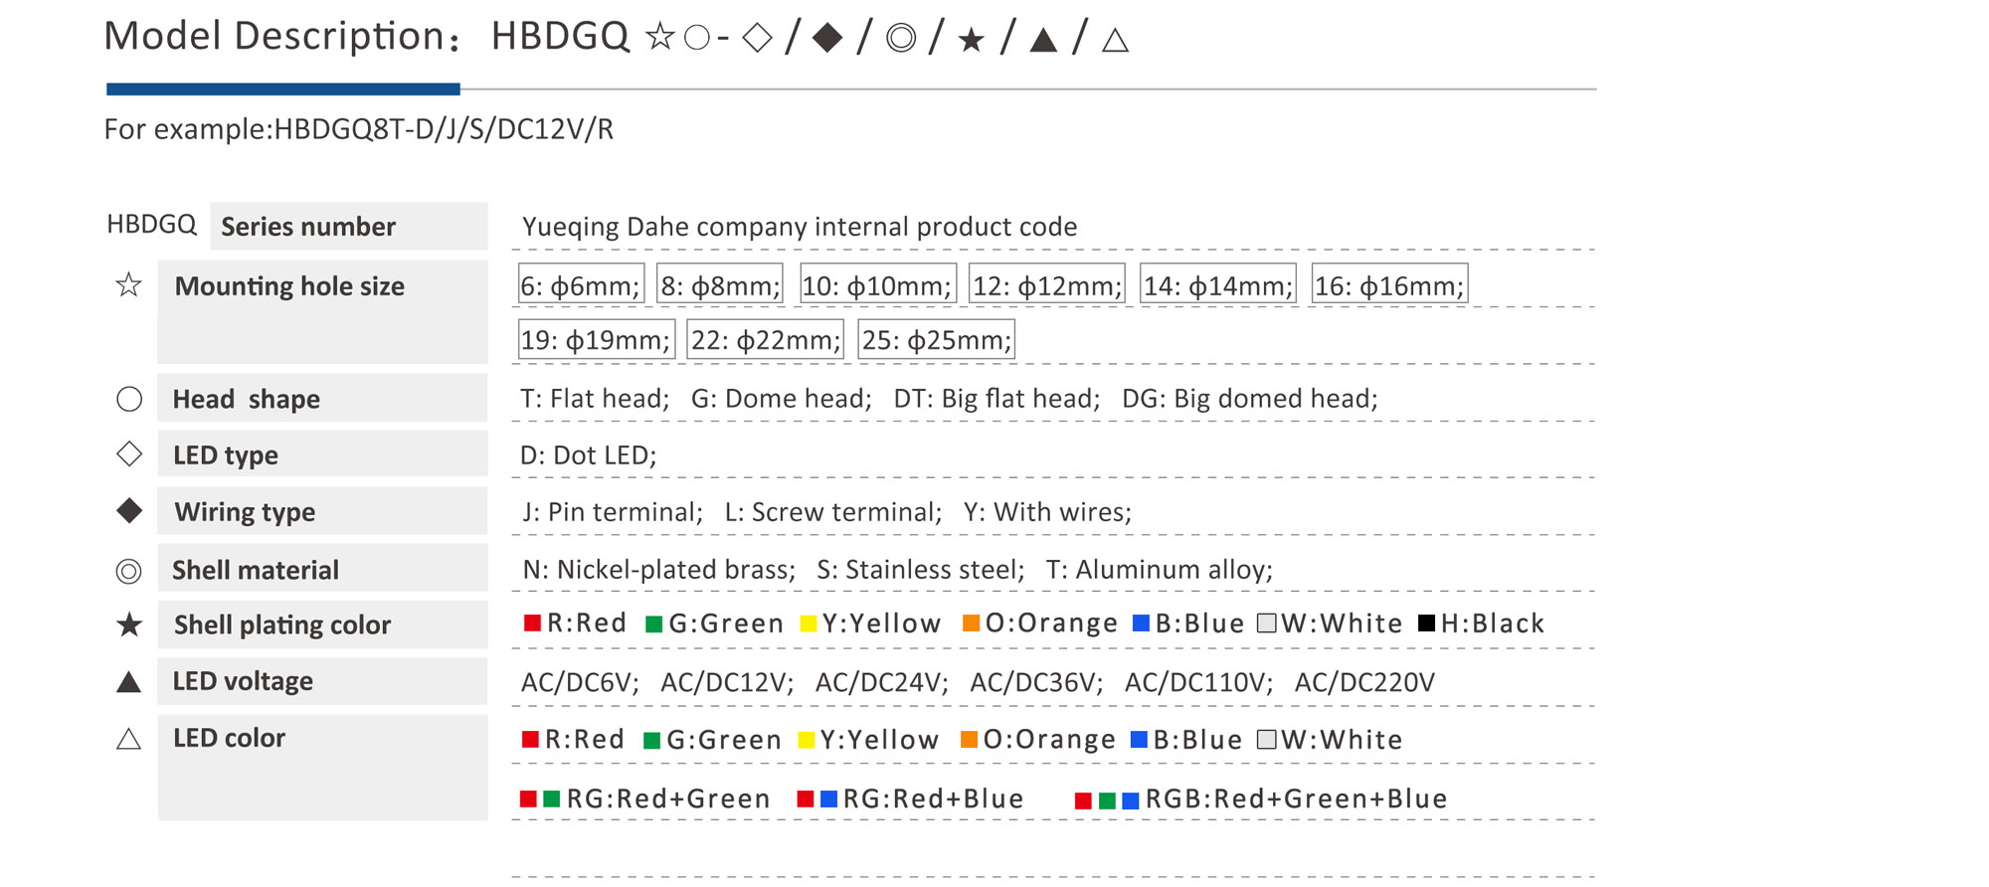Click the 'AC/DC220V' voltage
1989x887 pixels.
[1364, 682]
